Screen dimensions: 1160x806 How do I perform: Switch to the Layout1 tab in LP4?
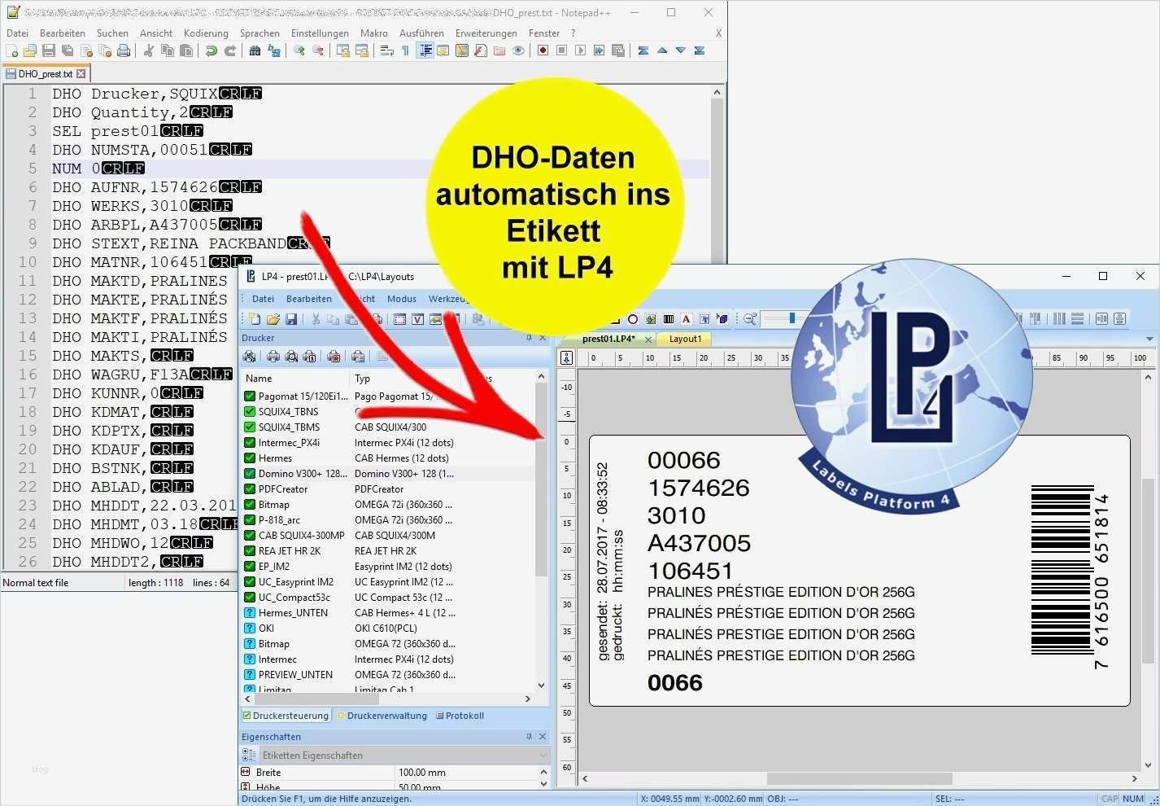tap(685, 339)
